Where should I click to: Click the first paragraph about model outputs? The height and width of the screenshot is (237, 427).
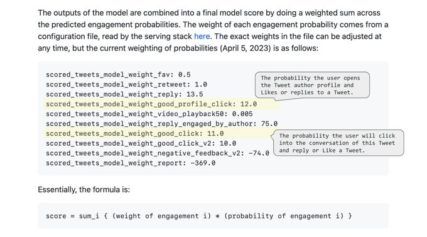(x=213, y=31)
